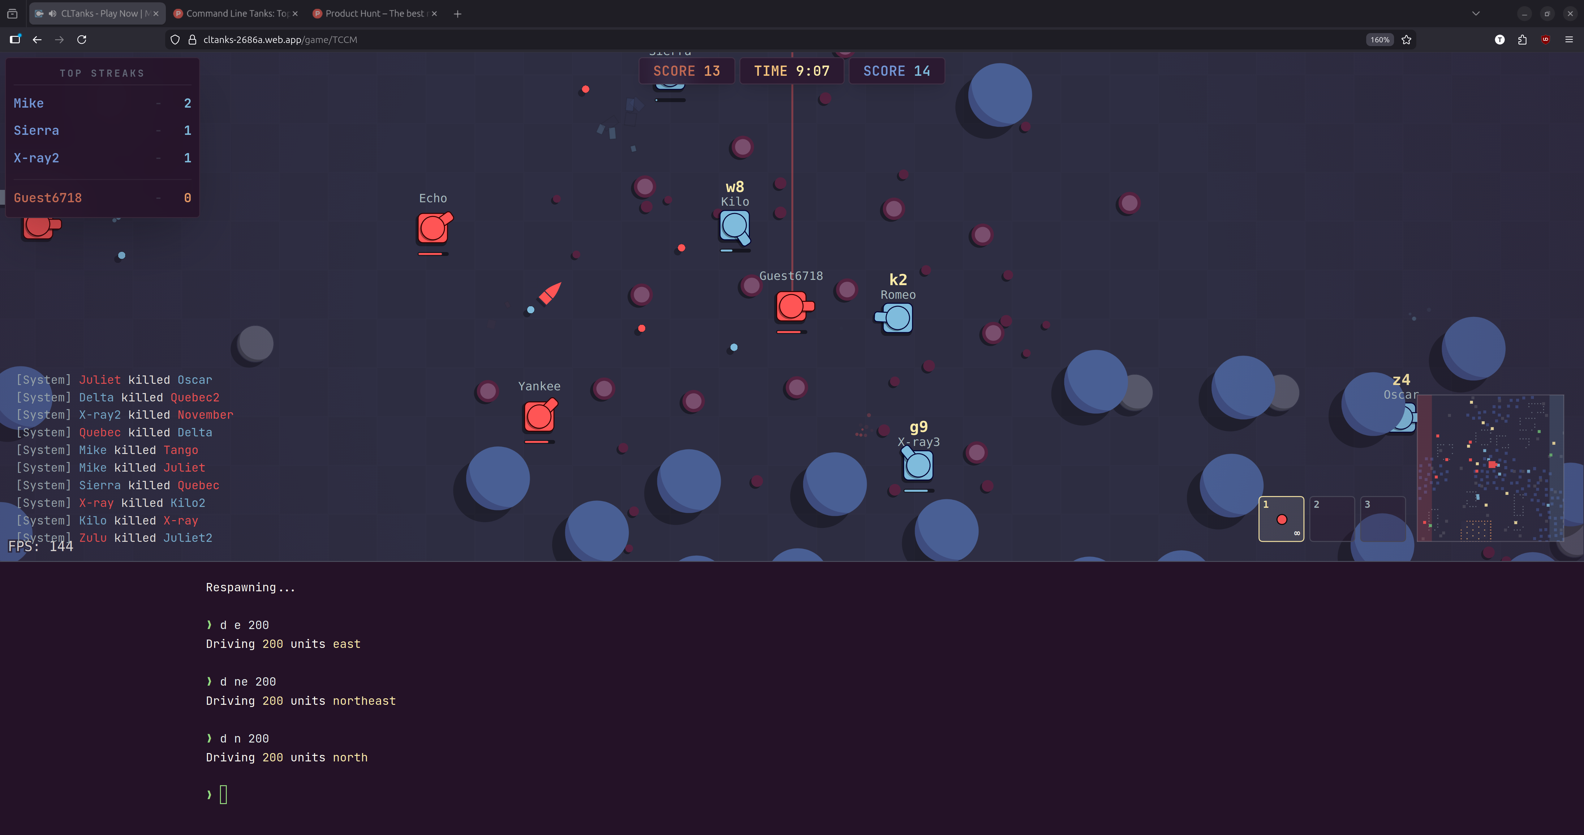The image size is (1584, 835).
Task: Mute the CLTanks tab via its speaker icon
Action: (x=52, y=13)
